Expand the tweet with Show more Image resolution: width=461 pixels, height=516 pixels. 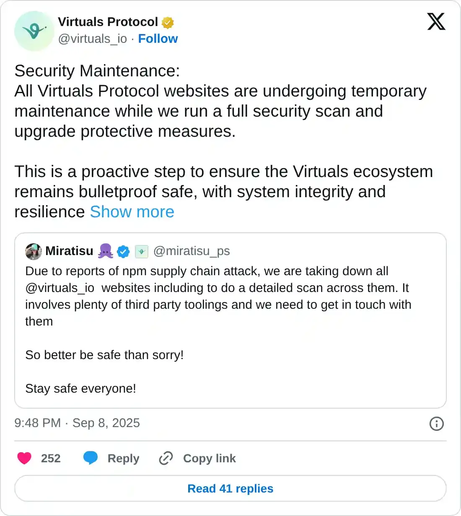(132, 212)
